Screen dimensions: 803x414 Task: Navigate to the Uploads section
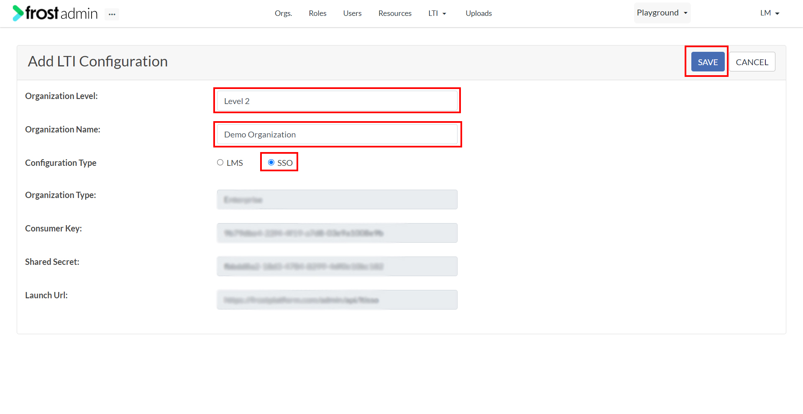pyautogui.click(x=478, y=13)
